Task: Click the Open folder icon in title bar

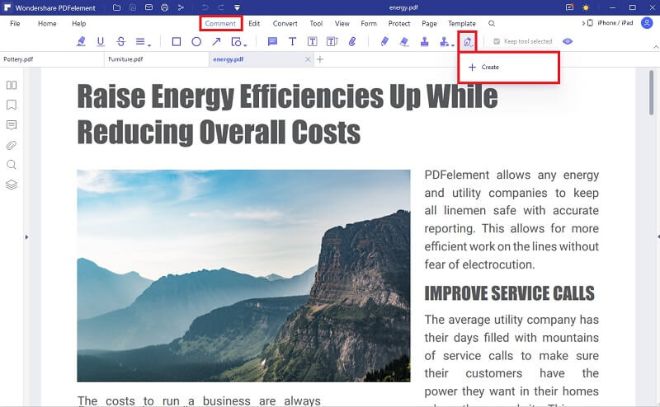Action: point(116,7)
